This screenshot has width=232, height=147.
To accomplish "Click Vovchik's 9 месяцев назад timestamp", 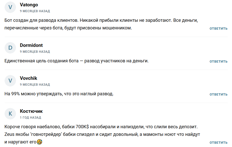I will pyautogui.click(x=35, y=85).
